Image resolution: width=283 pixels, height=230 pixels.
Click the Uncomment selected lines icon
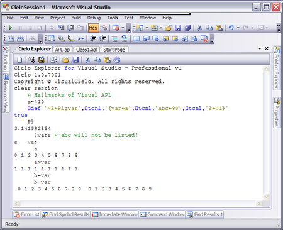tap(125, 38)
